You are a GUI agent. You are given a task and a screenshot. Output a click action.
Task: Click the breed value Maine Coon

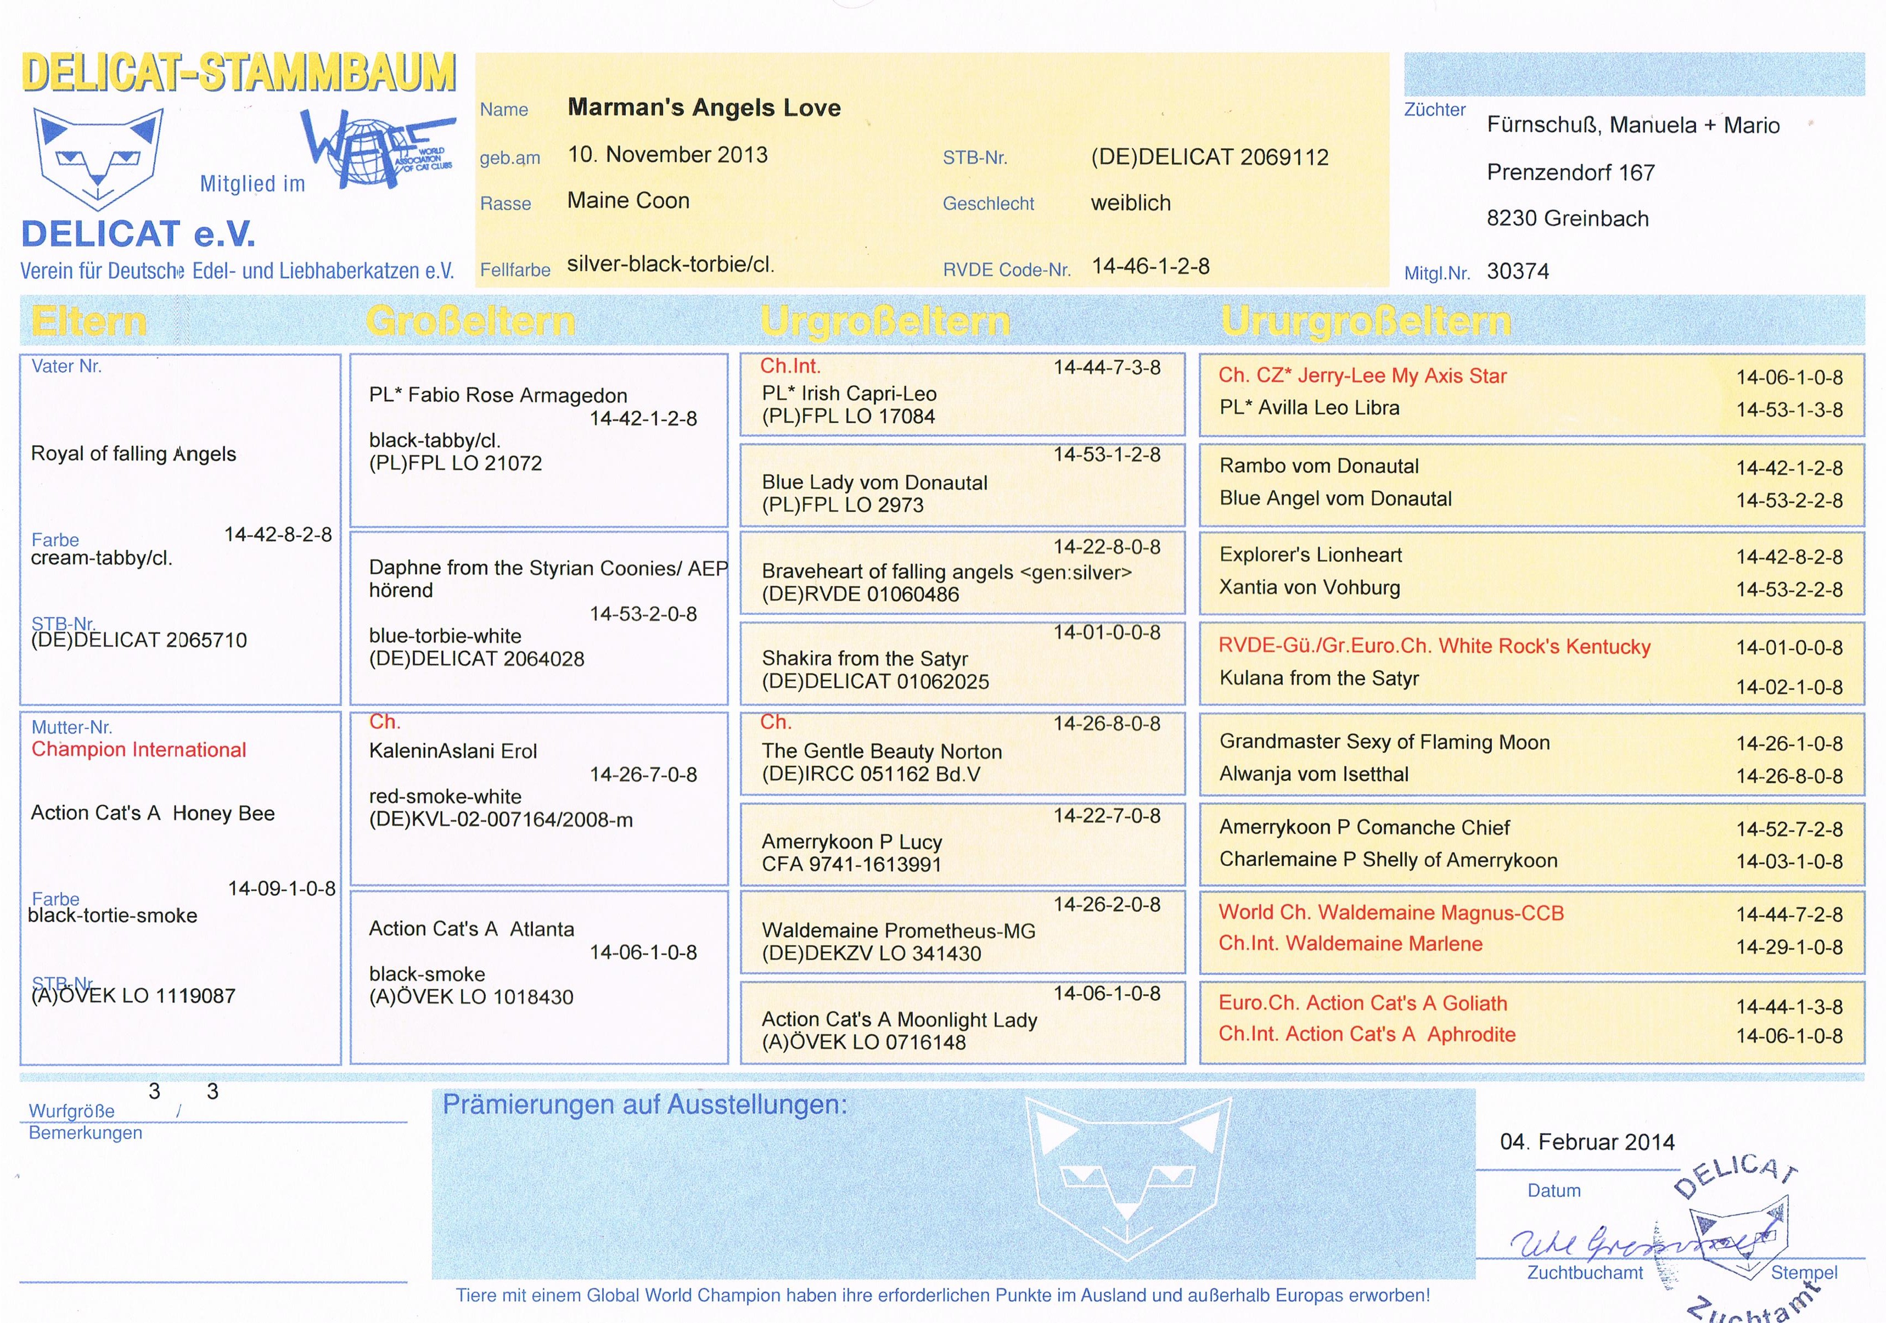[x=628, y=200]
